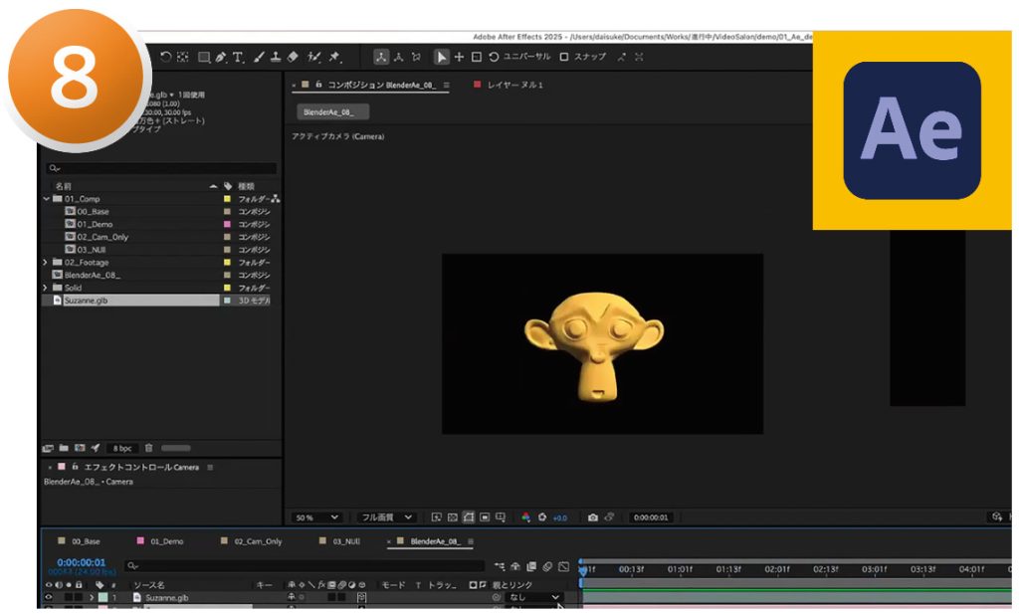Viewport: 1019px width, 614px height.
Task: Choose the View Axis mode icon
Action: point(416,57)
